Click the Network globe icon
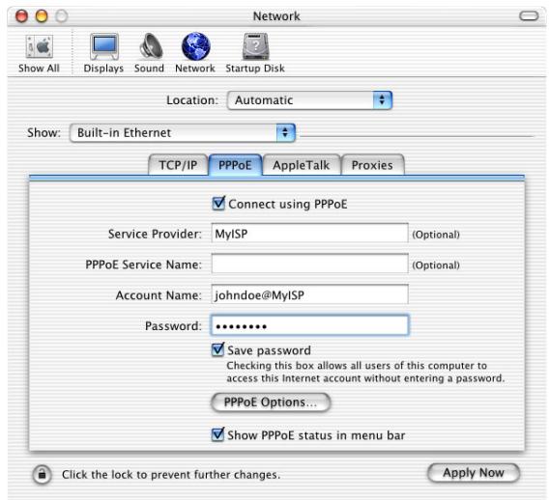Image resolution: width=549 pixels, height=500 pixels. tap(195, 46)
